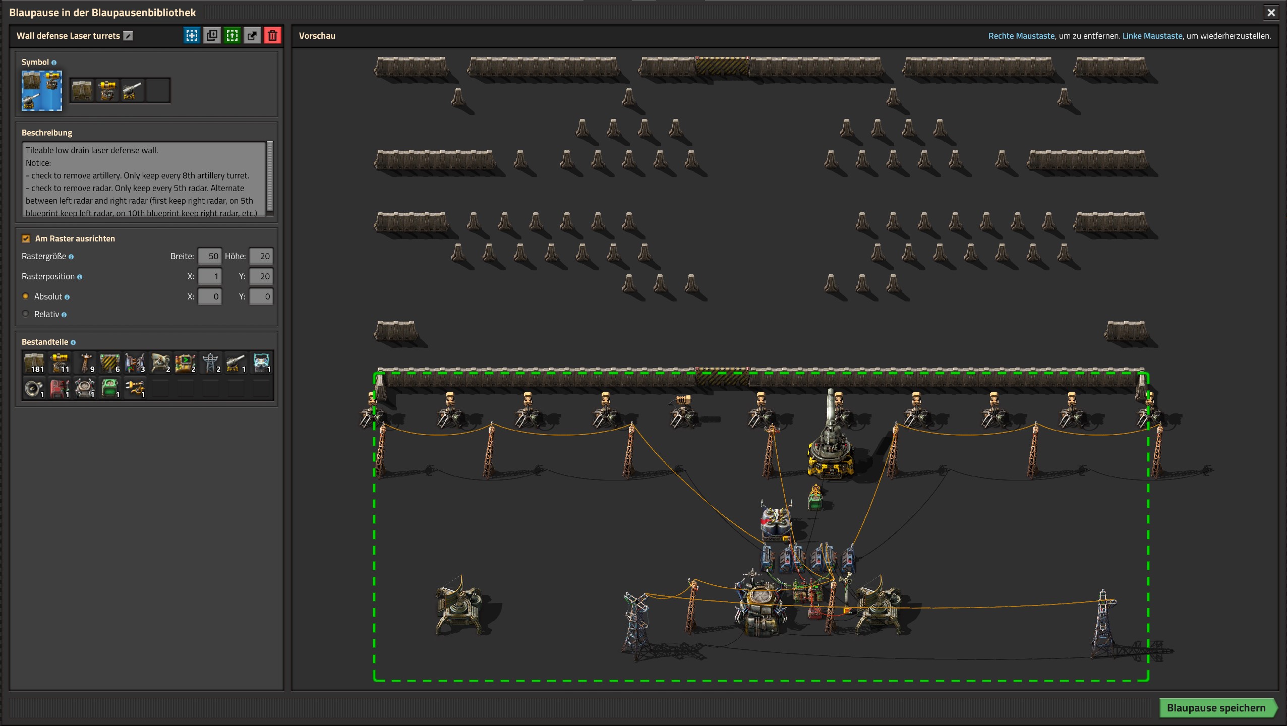Select the artillery turret symbol slot
This screenshot has height=726, width=1287.
[x=133, y=91]
